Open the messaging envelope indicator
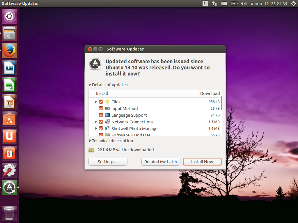The image size is (298, 223). [x=224, y=3]
